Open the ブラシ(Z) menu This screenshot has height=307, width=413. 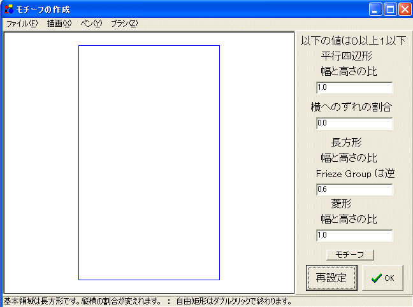click(124, 24)
